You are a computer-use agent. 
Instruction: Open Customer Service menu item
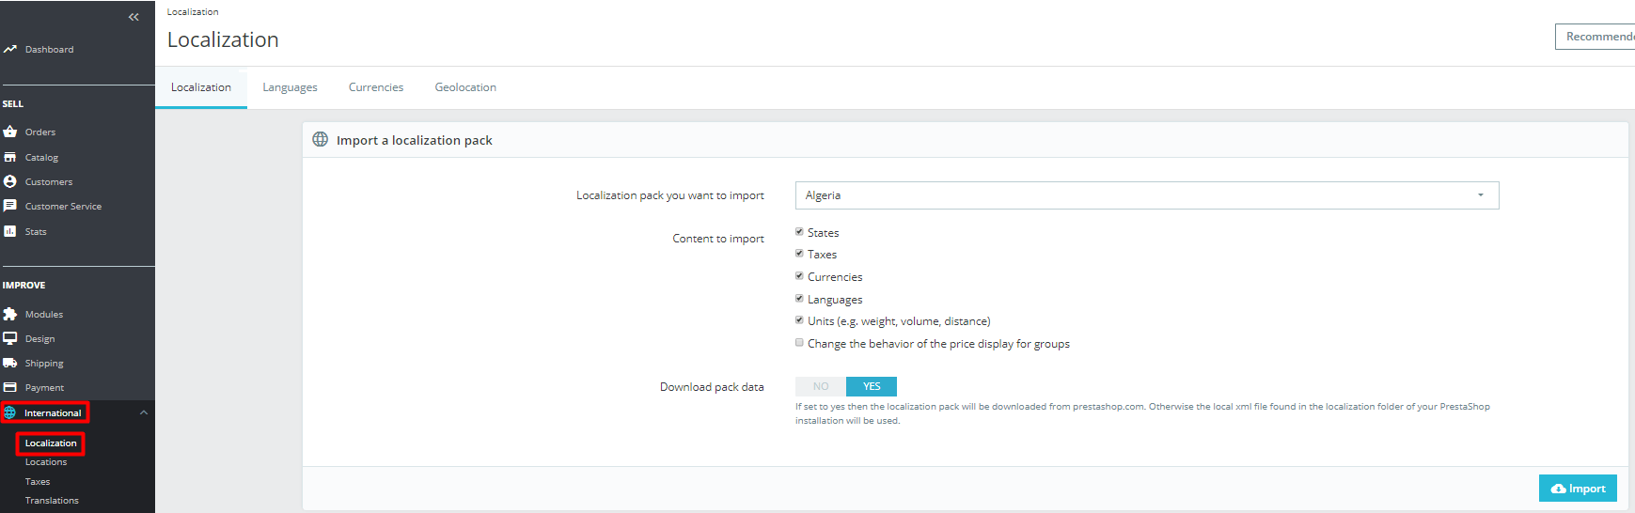pos(63,207)
